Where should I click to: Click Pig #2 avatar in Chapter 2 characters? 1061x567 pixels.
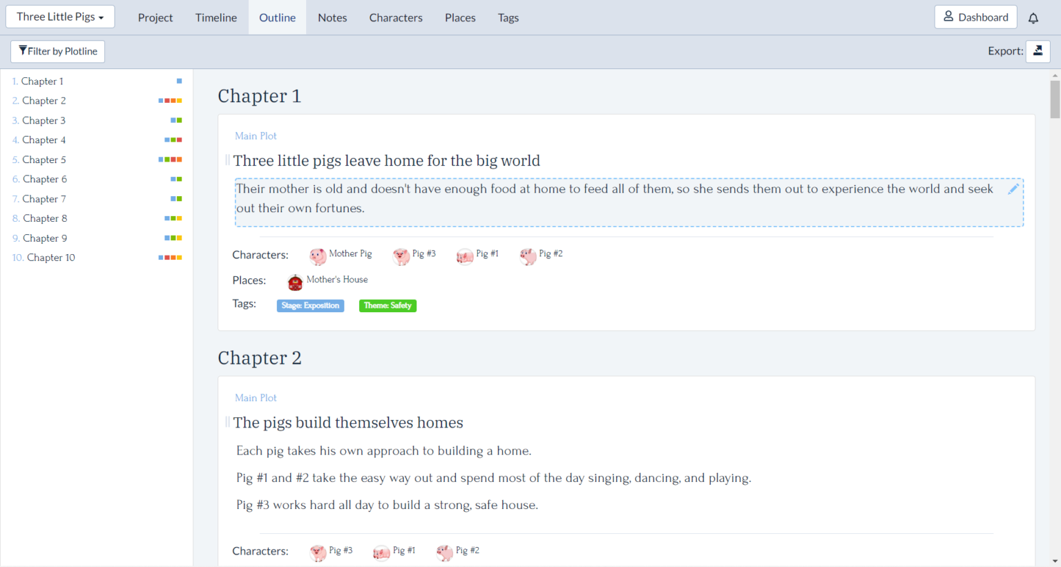tap(445, 552)
